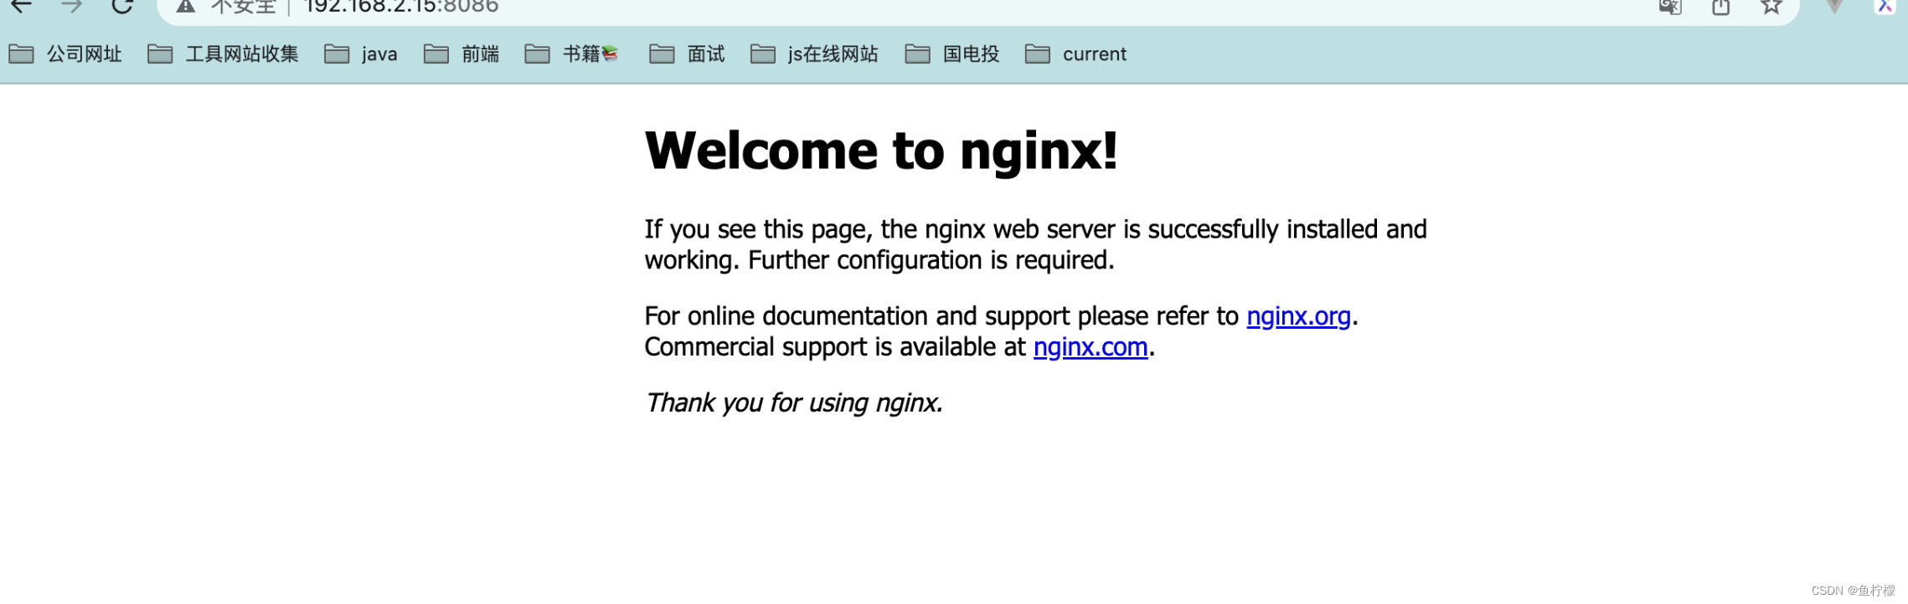
Task: Open the 面试 bookmark folder
Action: pyautogui.click(x=687, y=54)
